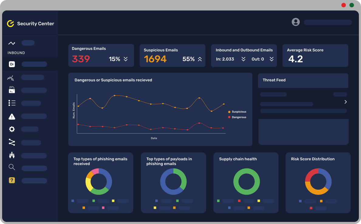Open the Help question mark icon
Viewport: 361px width, 224px height.
[12, 180]
